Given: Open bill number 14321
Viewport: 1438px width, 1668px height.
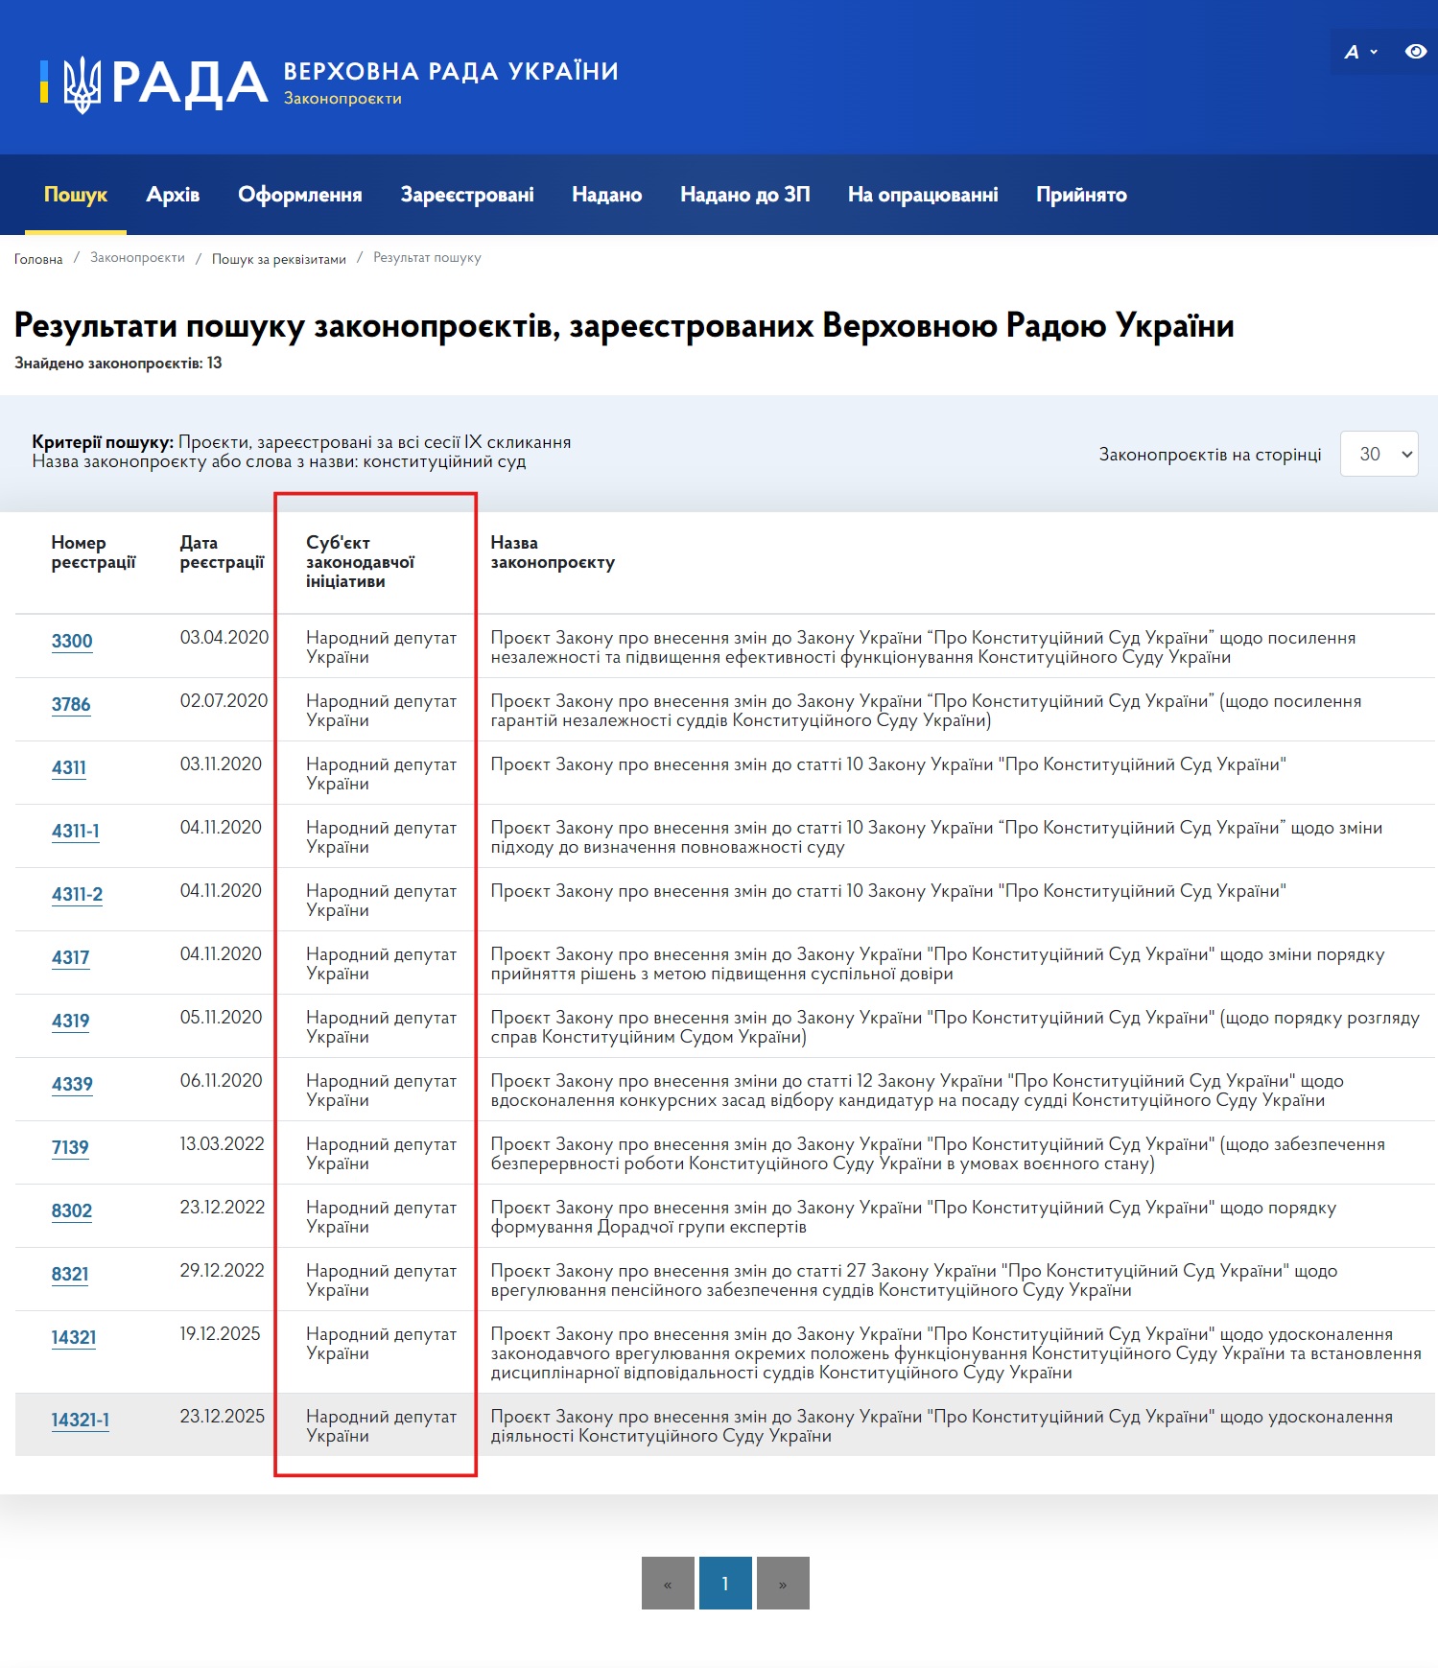Looking at the screenshot, I should click(74, 1337).
